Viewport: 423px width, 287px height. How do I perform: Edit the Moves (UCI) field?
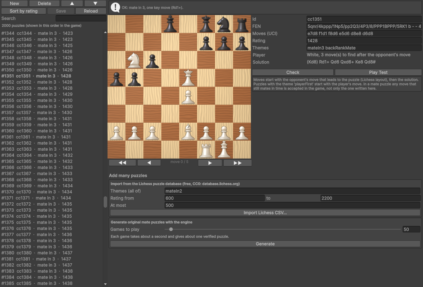[363, 33]
